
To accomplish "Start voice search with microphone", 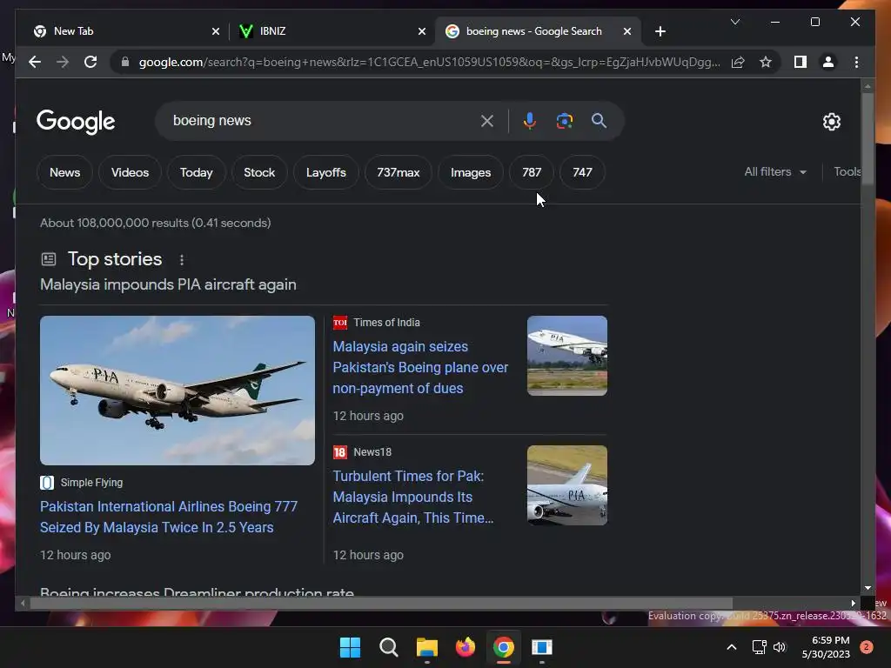I will pyautogui.click(x=530, y=121).
